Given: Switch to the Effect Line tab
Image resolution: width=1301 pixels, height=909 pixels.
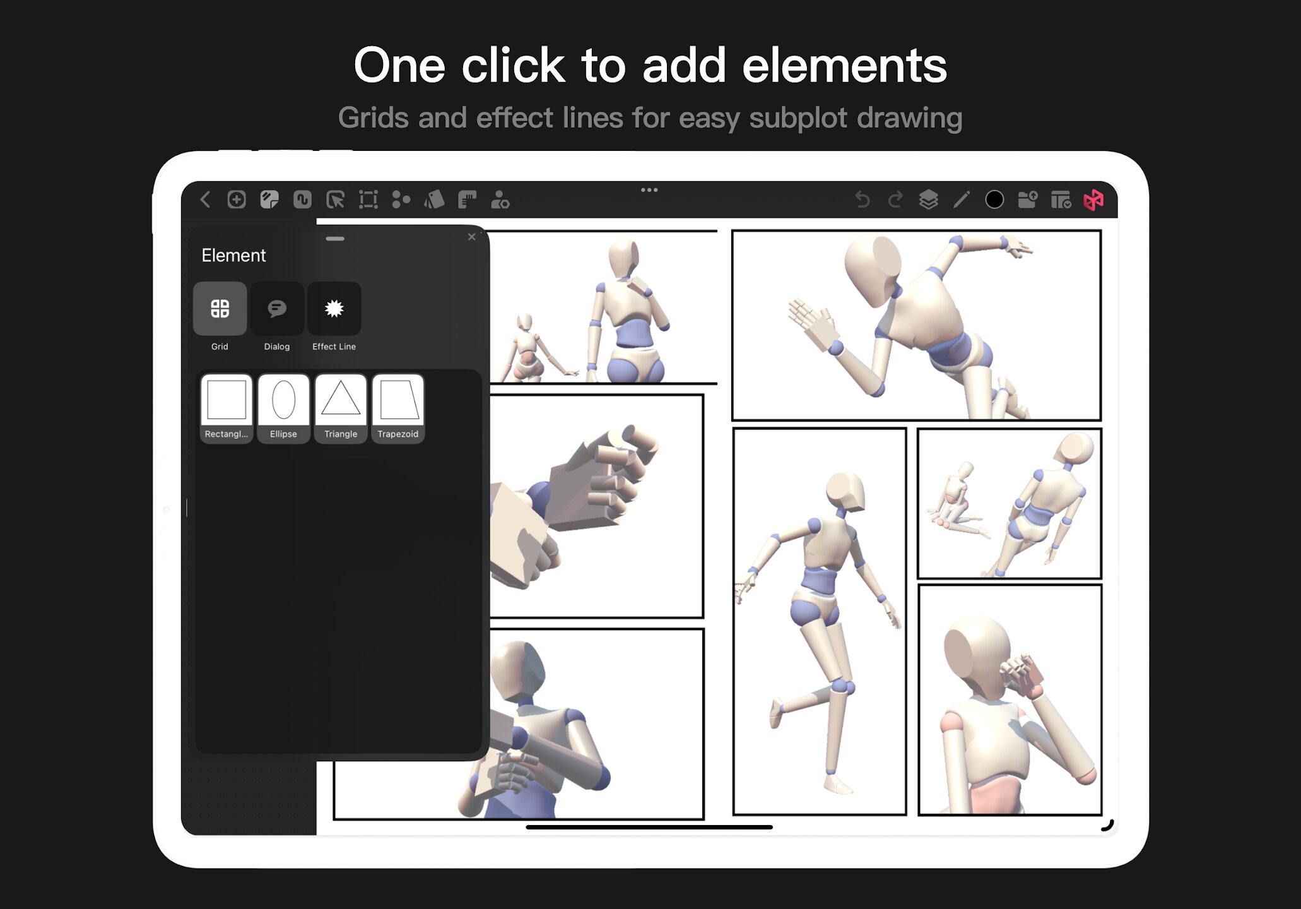Looking at the screenshot, I should [x=334, y=309].
